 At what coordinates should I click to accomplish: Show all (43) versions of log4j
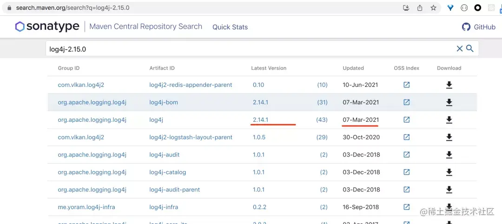point(323,120)
